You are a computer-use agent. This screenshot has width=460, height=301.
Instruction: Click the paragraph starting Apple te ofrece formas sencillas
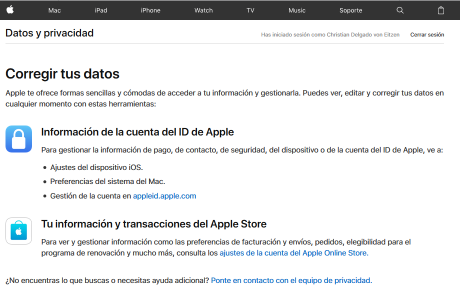(224, 98)
